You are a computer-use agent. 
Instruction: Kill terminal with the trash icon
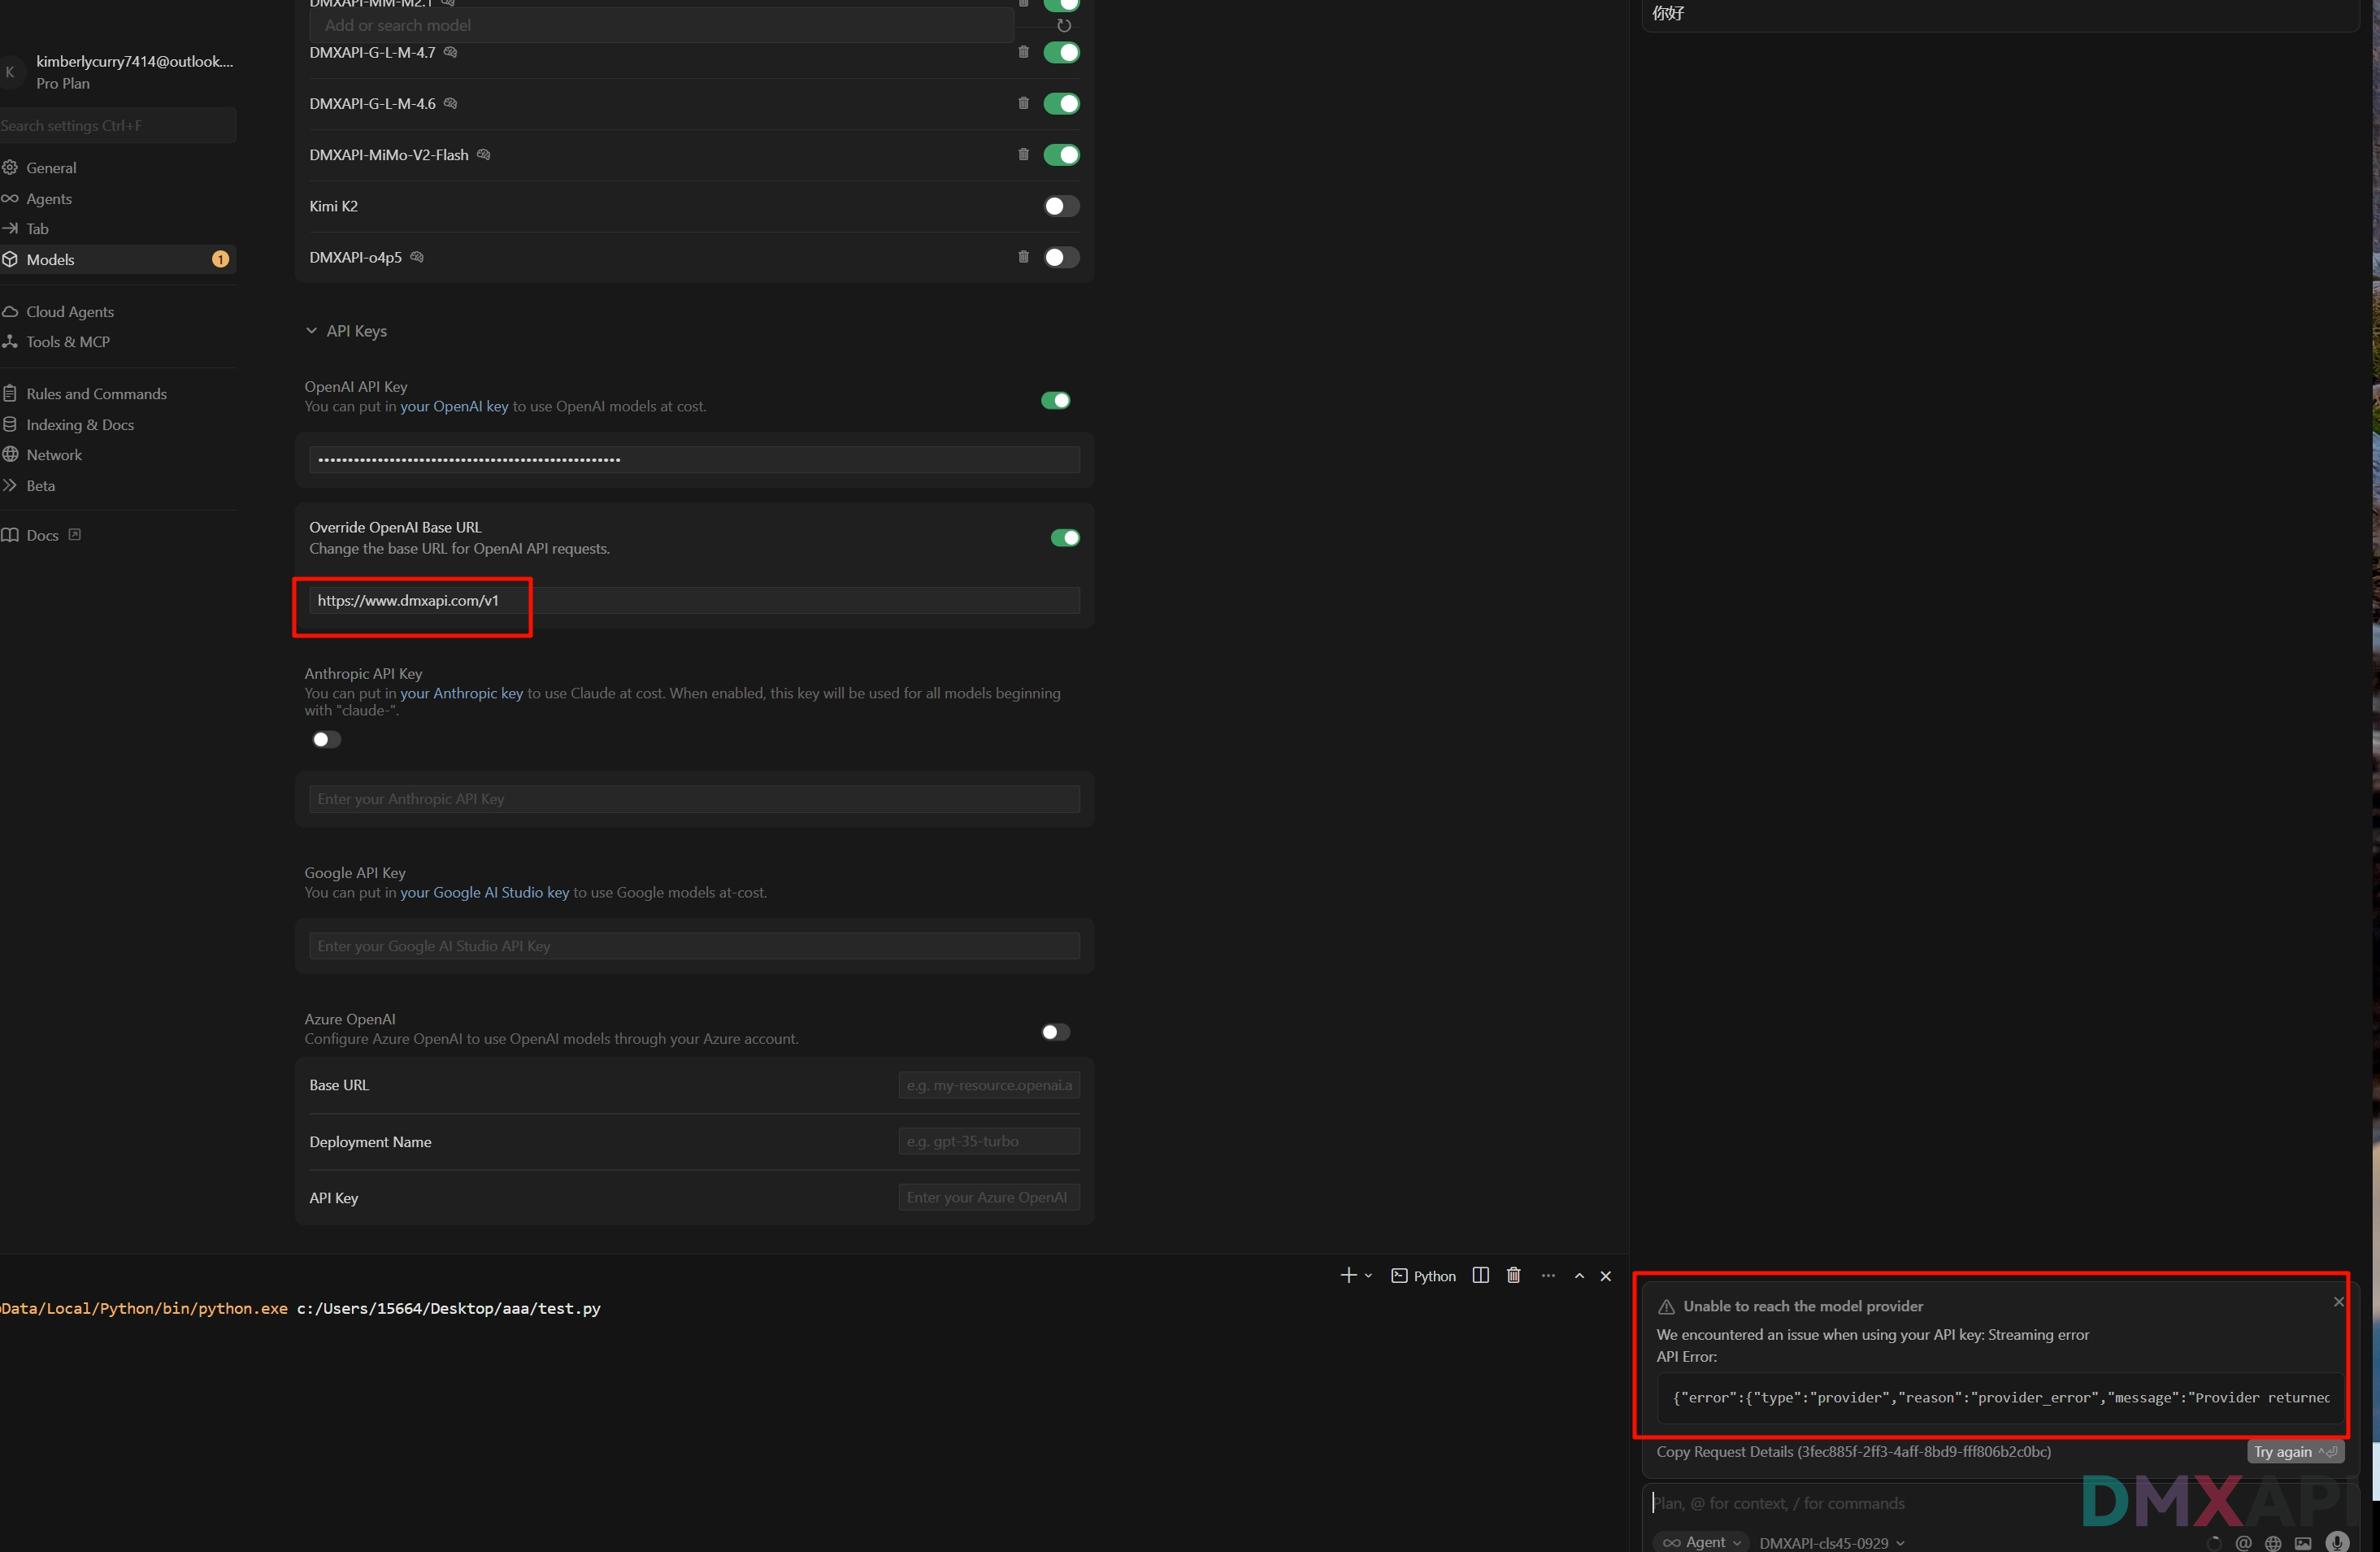pyautogui.click(x=1513, y=1275)
